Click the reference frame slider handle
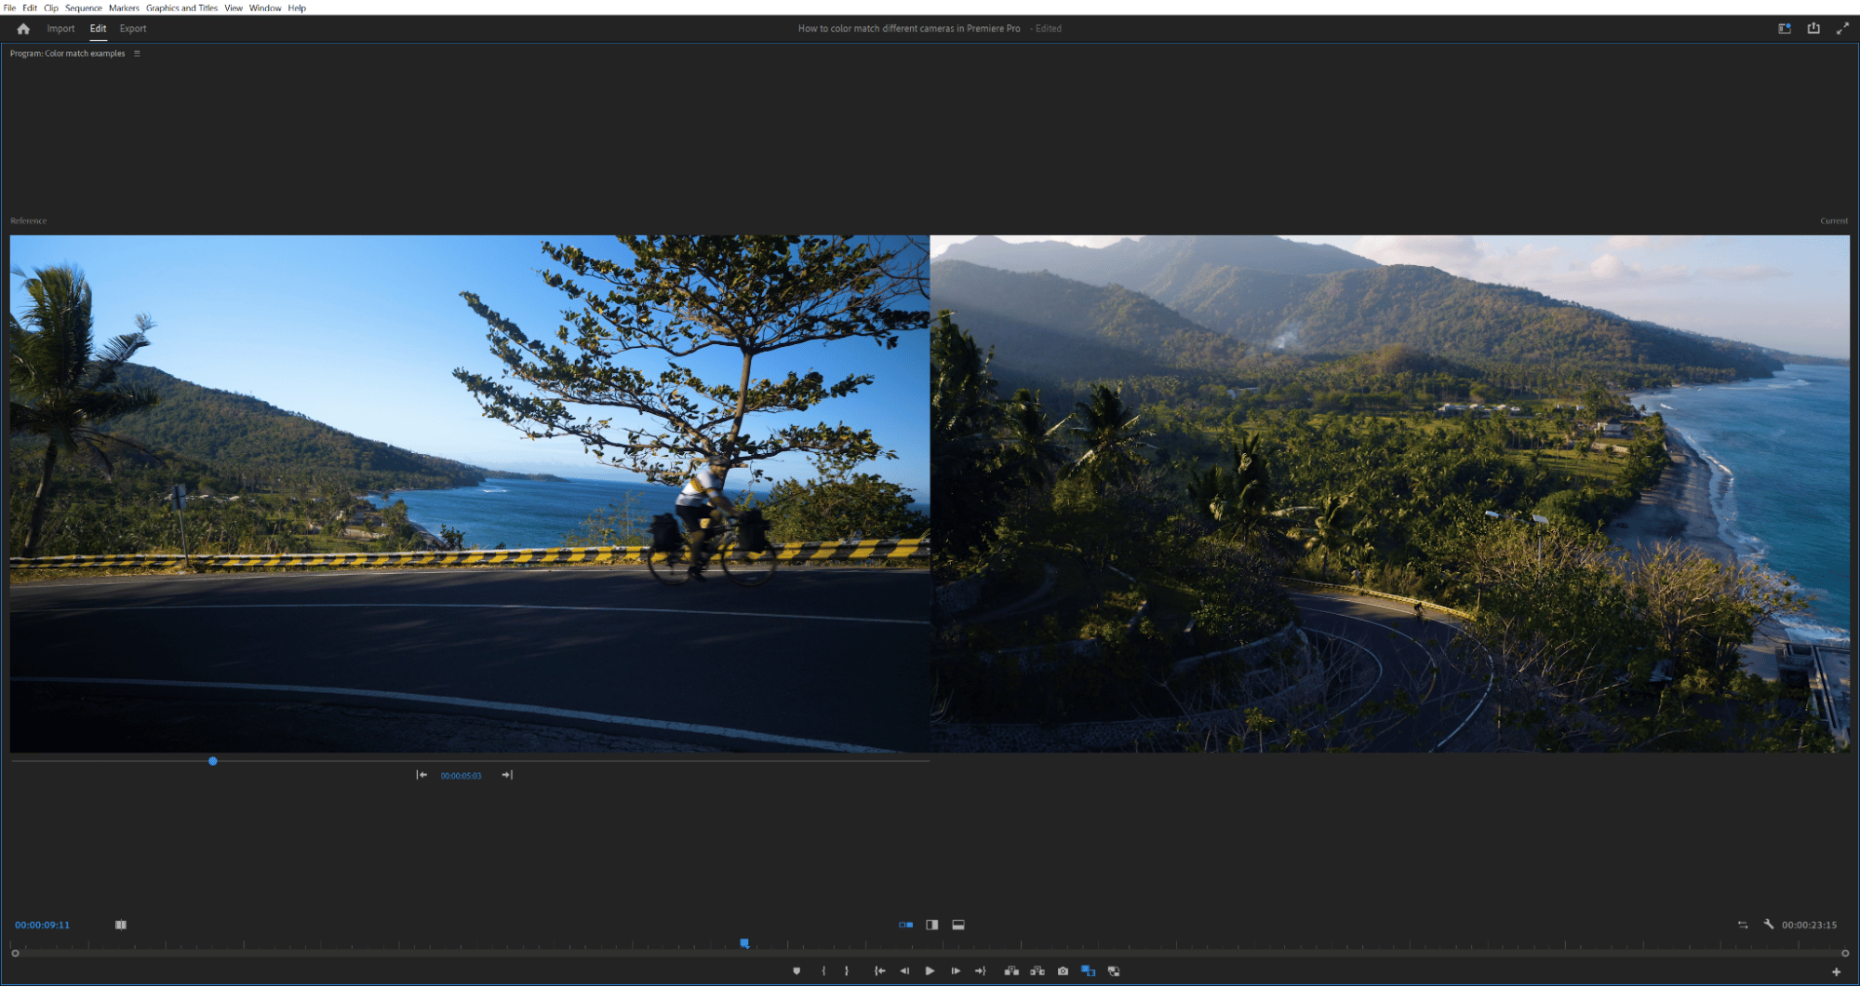The width and height of the screenshot is (1860, 987). (213, 761)
